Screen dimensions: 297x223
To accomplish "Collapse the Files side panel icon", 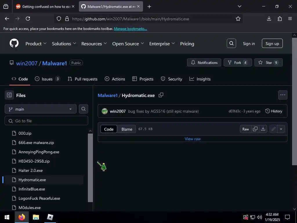I will tap(9, 95).
